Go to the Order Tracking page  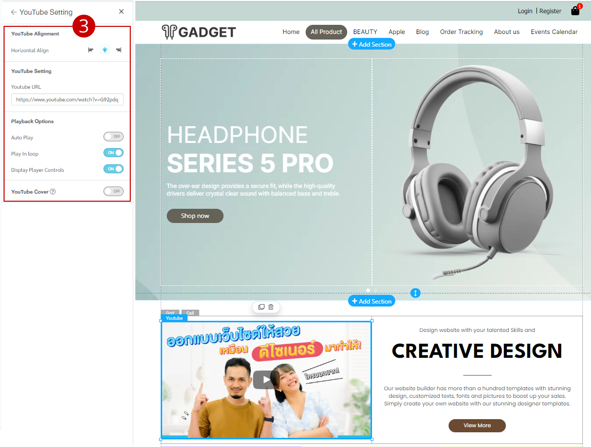click(461, 32)
